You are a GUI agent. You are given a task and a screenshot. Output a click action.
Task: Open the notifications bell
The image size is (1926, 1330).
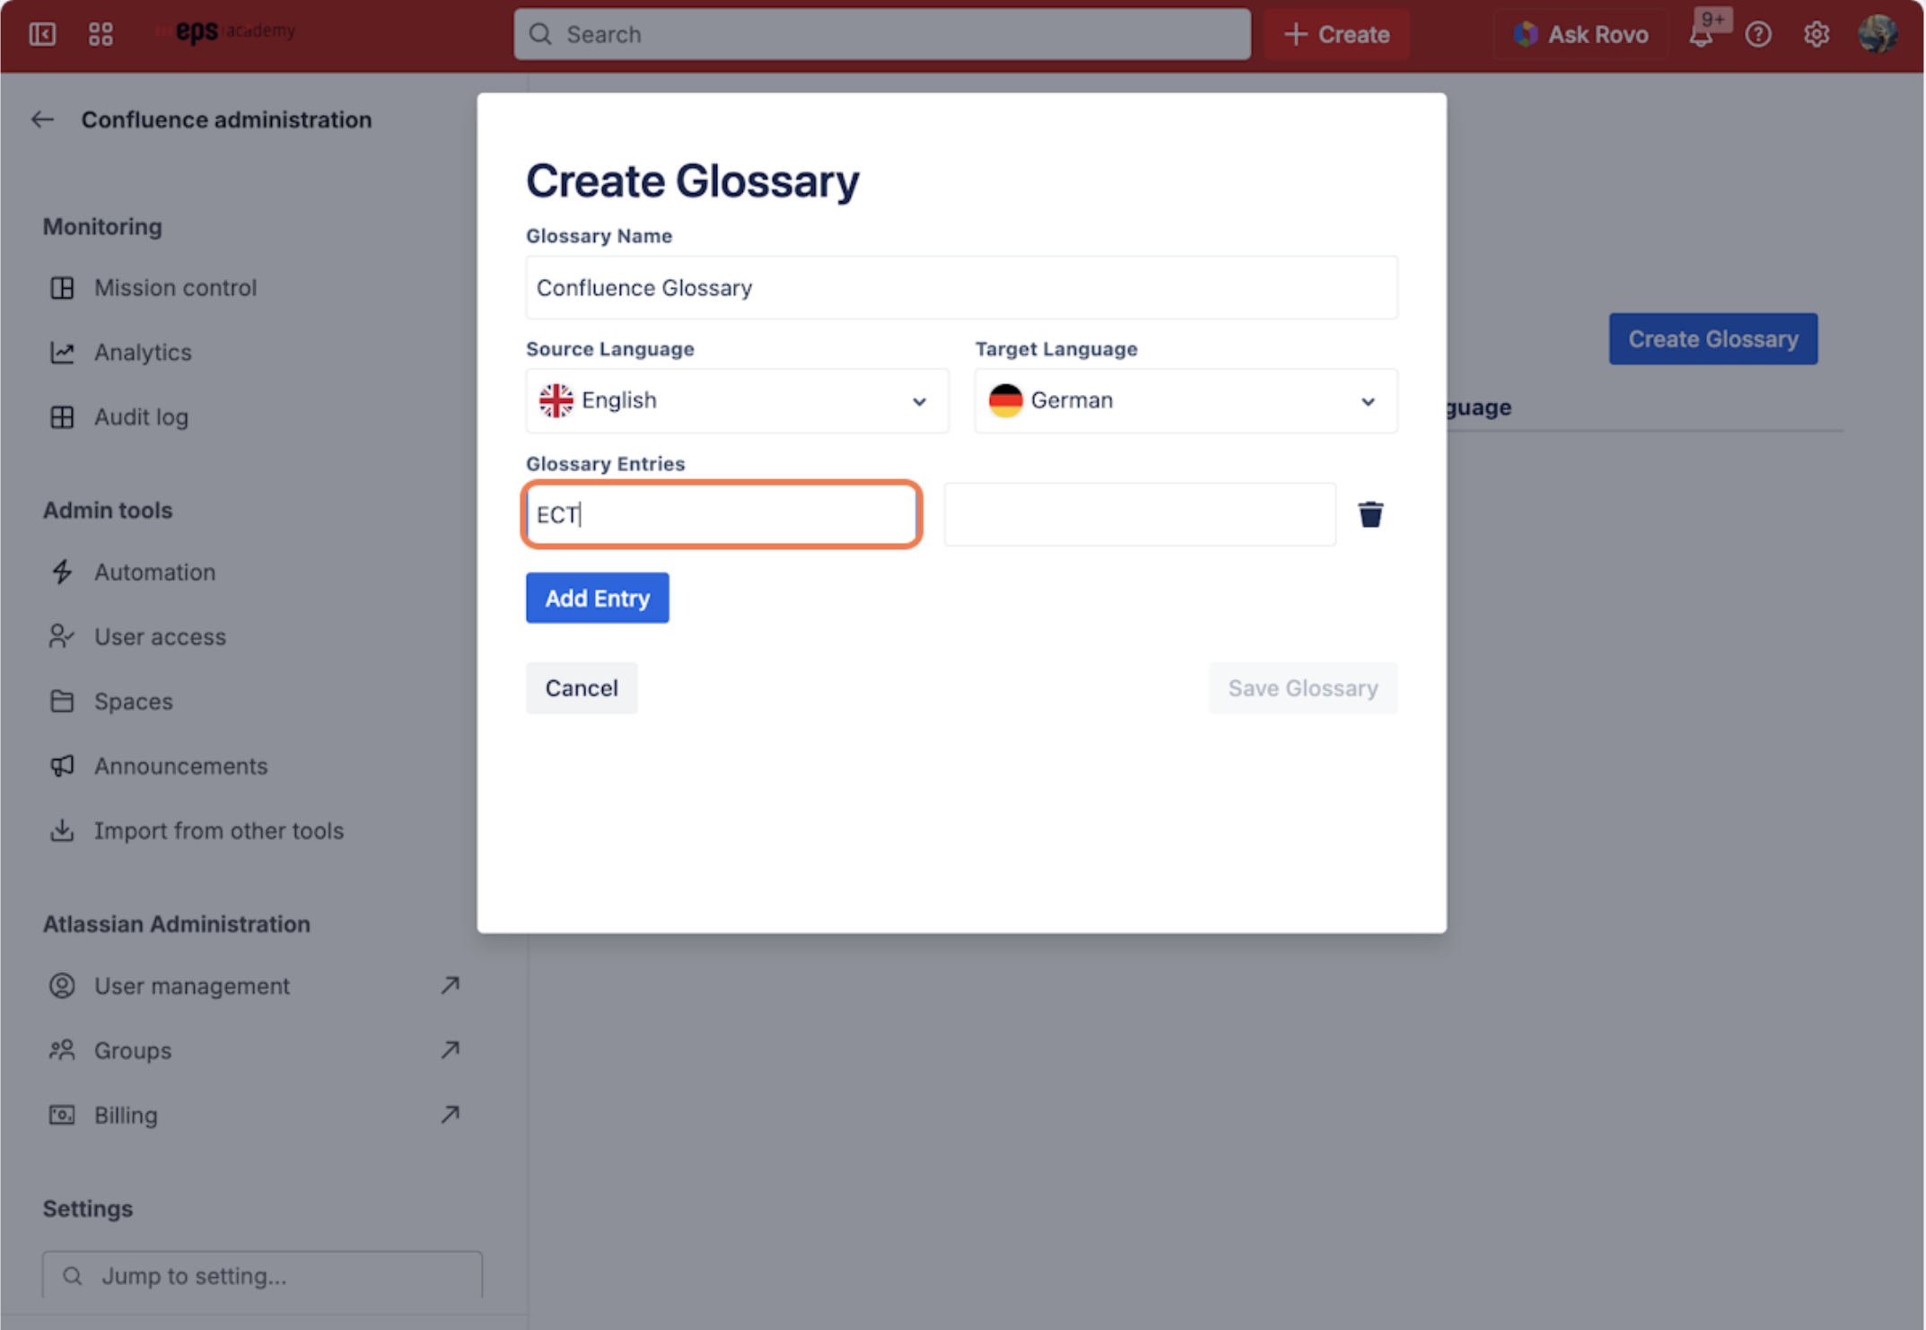tap(1701, 35)
